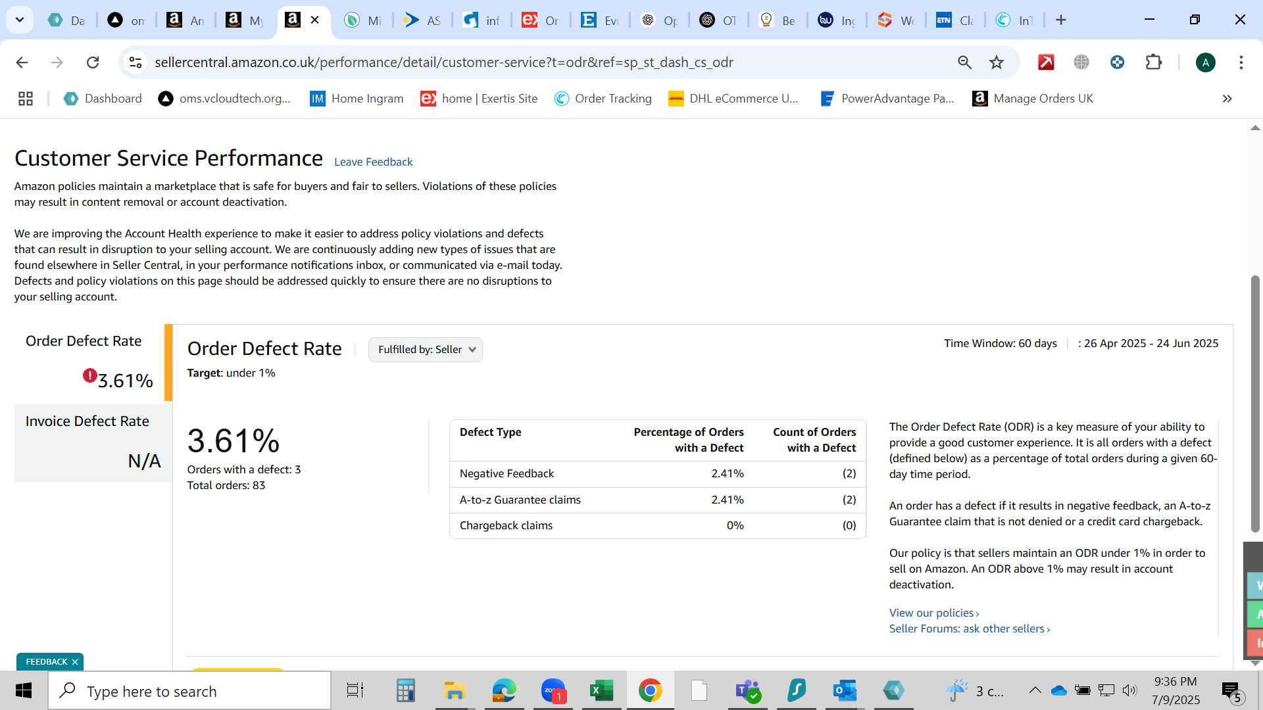This screenshot has height=710, width=1263.
Task: Open Seller Forums: ask other sellers link
Action: pyautogui.click(x=970, y=628)
